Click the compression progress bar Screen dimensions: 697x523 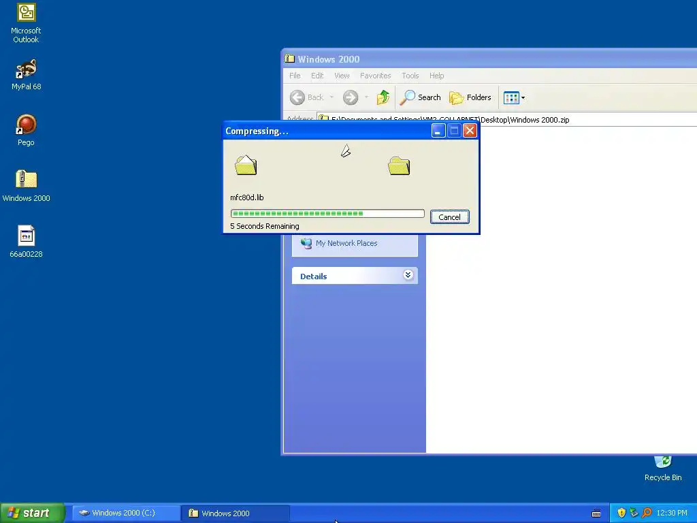pos(327,213)
